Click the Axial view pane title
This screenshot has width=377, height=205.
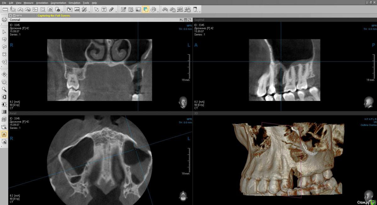pos(13,113)
